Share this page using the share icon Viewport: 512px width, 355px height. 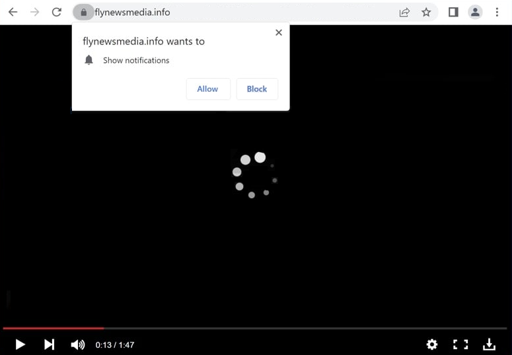coord(404,13)
